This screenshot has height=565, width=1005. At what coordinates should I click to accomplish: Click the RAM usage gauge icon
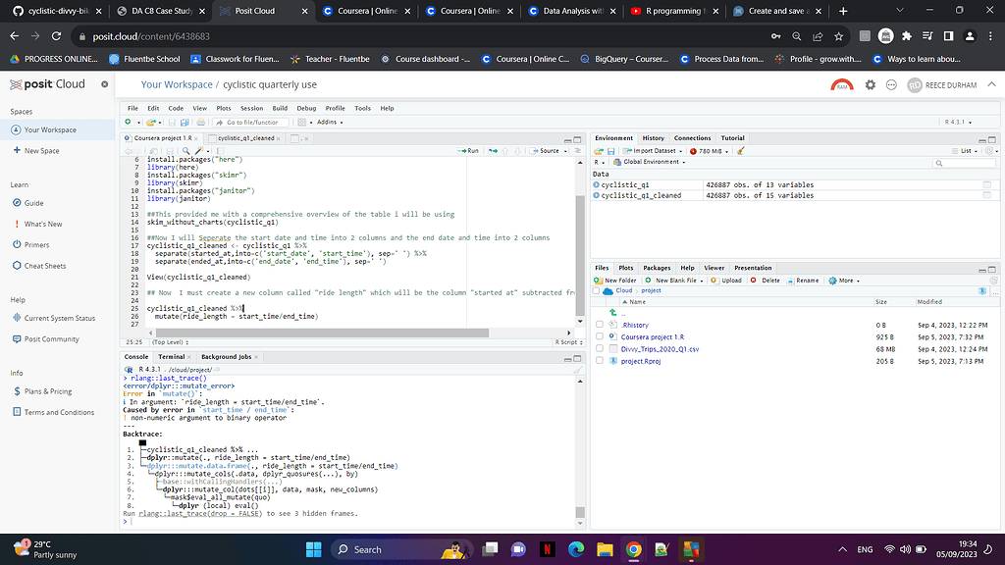pyautogui.click(x=842, y=84)
